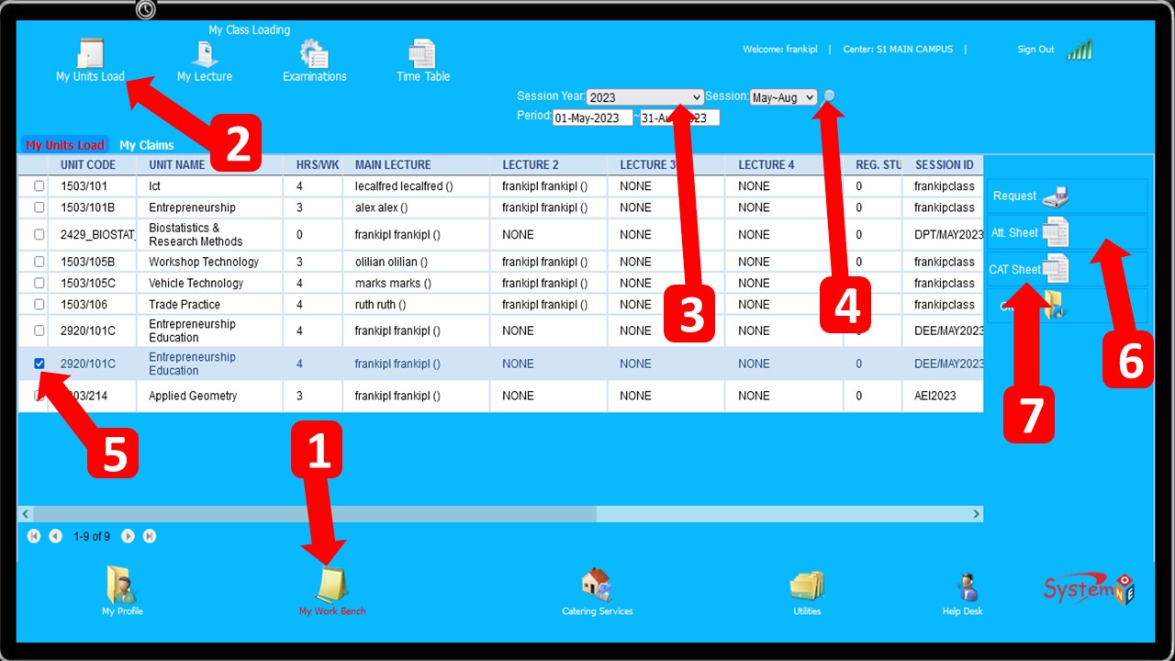Screen dimensions: 1175x661
Task: Click the horizontal scrollbar right arrow
Action: coord(976,514)
